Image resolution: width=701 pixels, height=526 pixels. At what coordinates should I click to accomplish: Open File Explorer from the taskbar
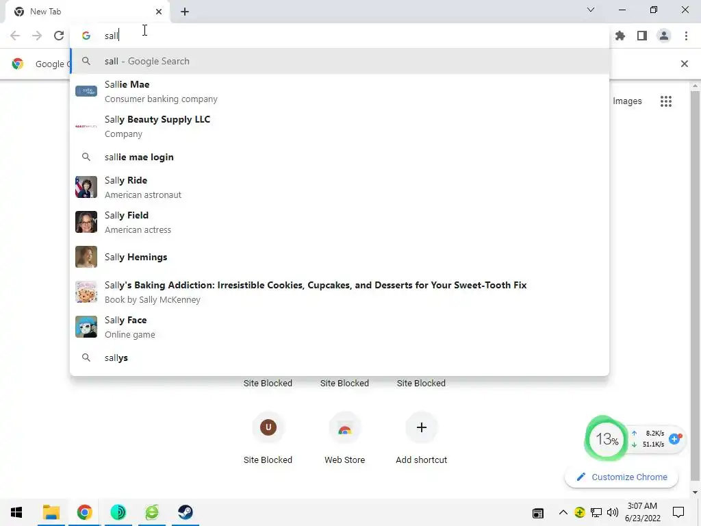click(x=51, y=512)
